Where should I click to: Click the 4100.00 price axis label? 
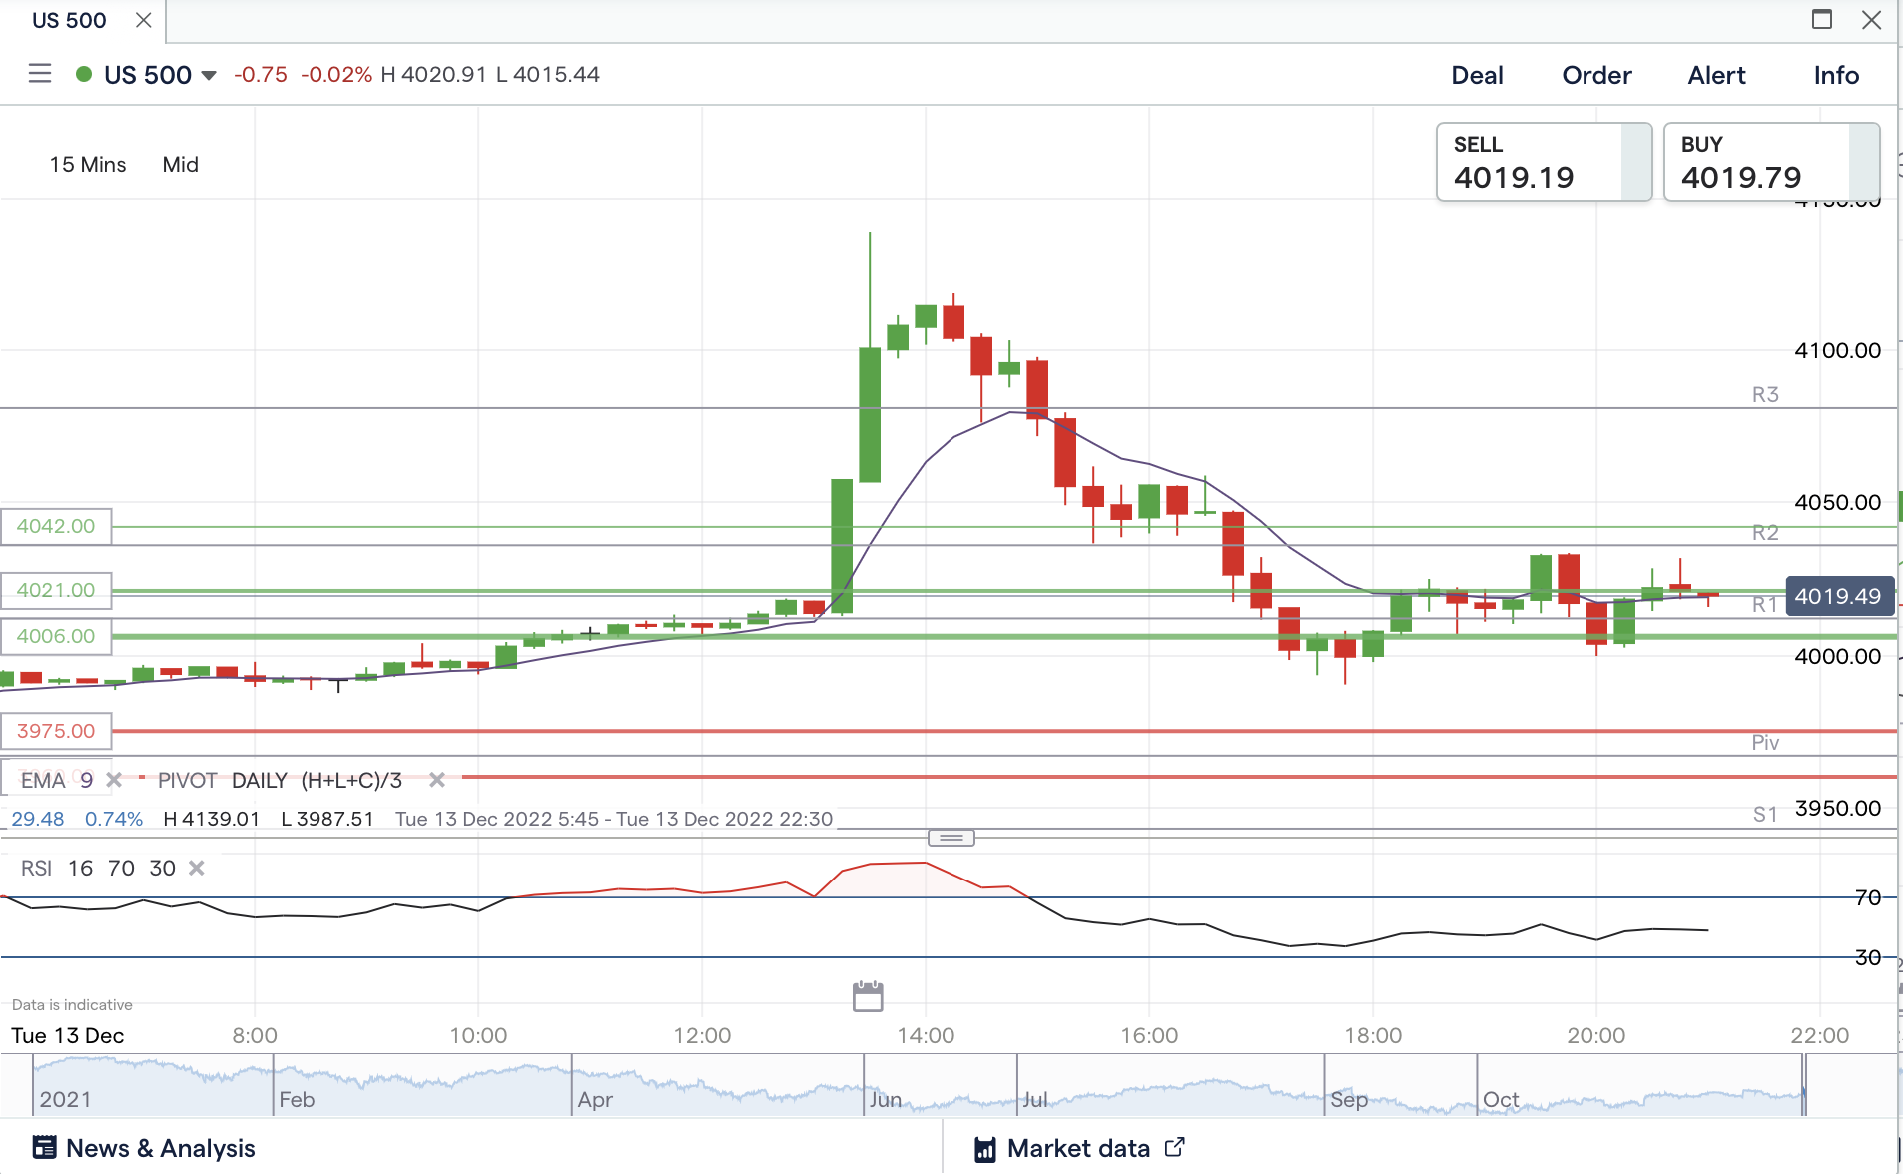click(x=1838, y=350)
